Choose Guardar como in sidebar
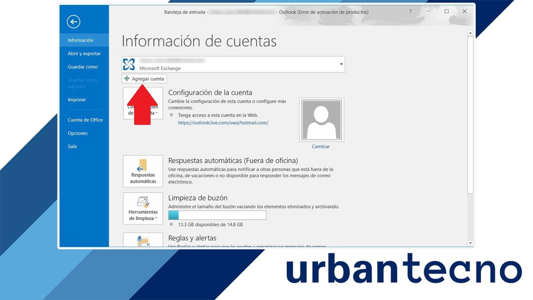533x300 pixels. pyautogui.click(x=84, y=67)
